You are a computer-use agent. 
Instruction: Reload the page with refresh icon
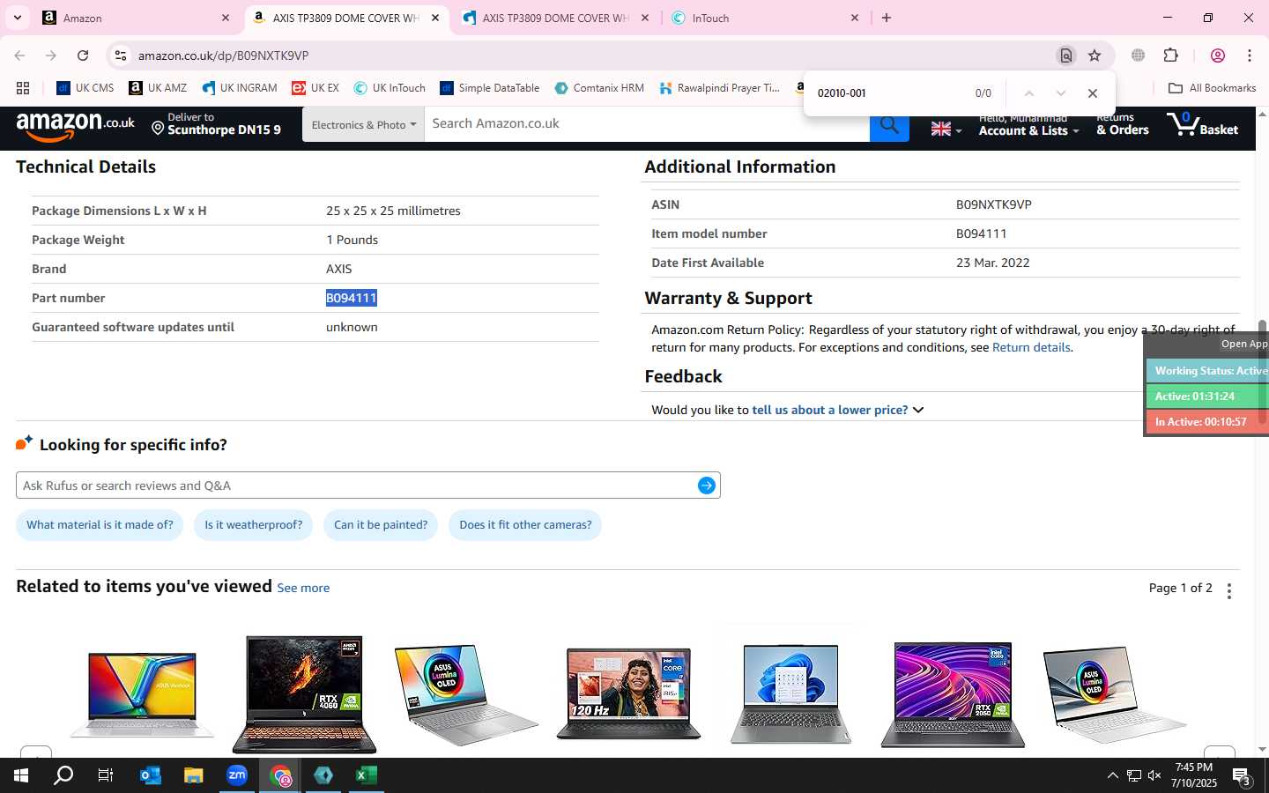[x=83, y=56]
